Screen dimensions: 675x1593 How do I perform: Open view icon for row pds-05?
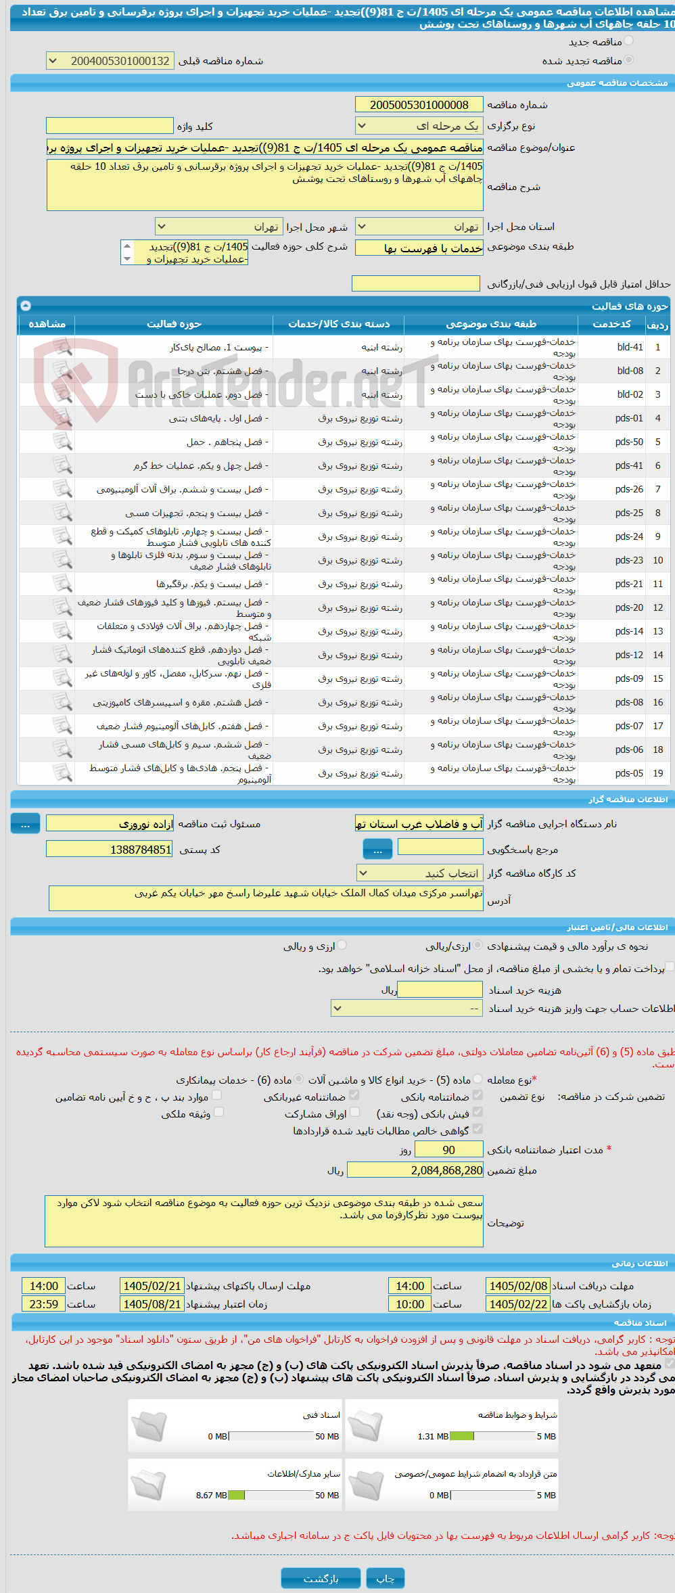coord(63,773)
